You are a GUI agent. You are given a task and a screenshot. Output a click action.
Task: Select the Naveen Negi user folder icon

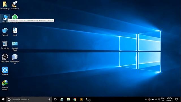(5, 5)
